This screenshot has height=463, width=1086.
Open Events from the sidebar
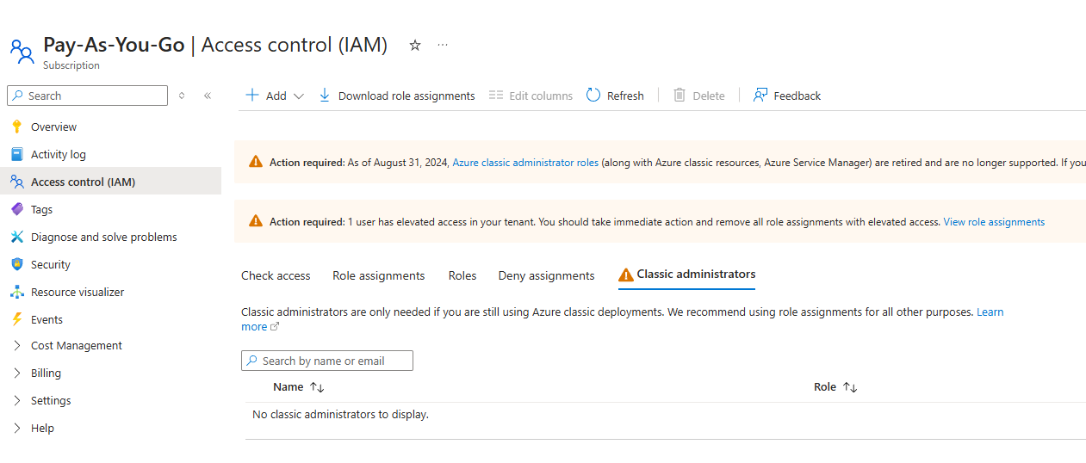47,319
